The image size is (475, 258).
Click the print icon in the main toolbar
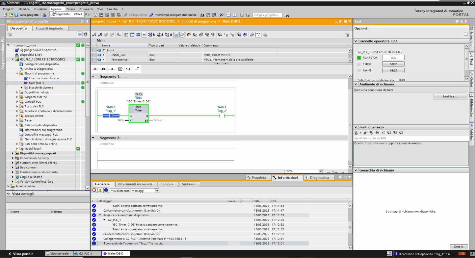(44, 15)
